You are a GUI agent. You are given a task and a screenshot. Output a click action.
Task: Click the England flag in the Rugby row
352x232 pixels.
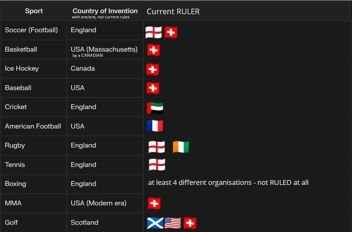157,147
